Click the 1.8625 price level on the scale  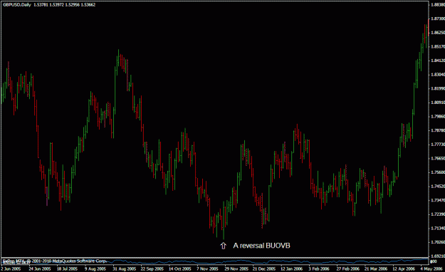[x=438, y=33]
